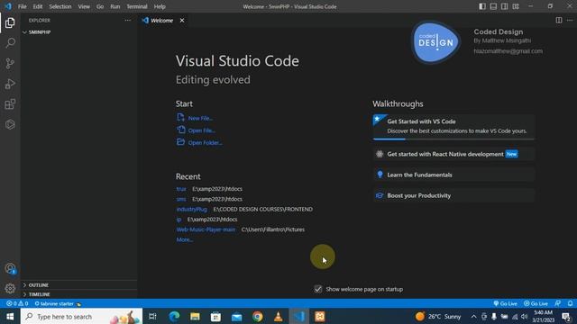Click the errors and warnings status item
Screen dimensions: 577x324
pyautogui.click(x=17, y=304)
